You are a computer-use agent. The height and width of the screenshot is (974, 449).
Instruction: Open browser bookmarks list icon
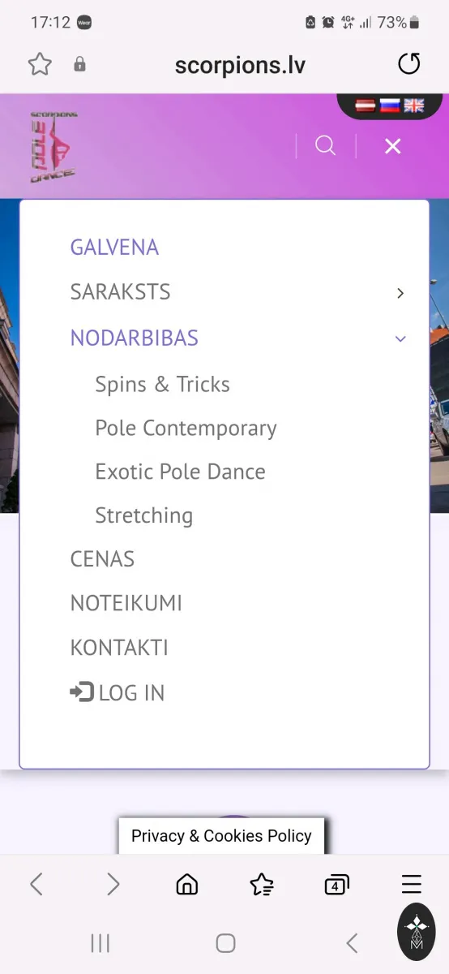[x=262, y=884]
